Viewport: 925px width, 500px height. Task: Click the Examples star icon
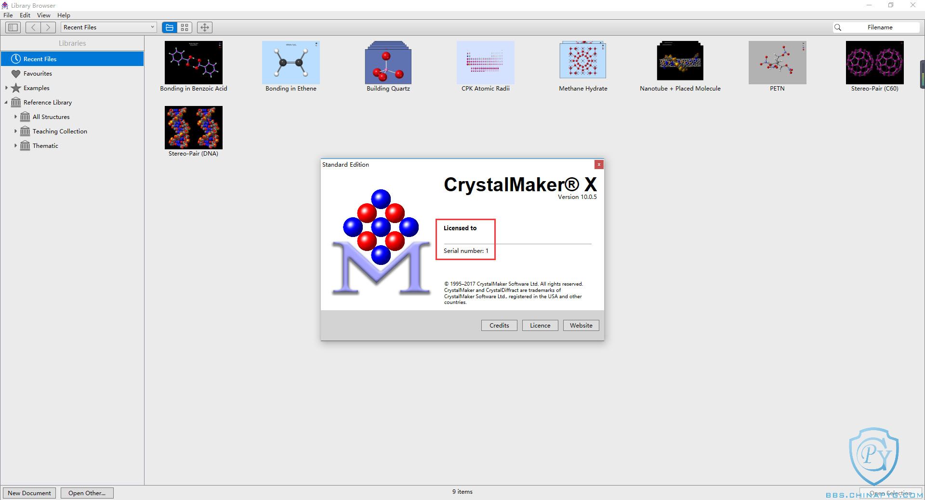16,88
